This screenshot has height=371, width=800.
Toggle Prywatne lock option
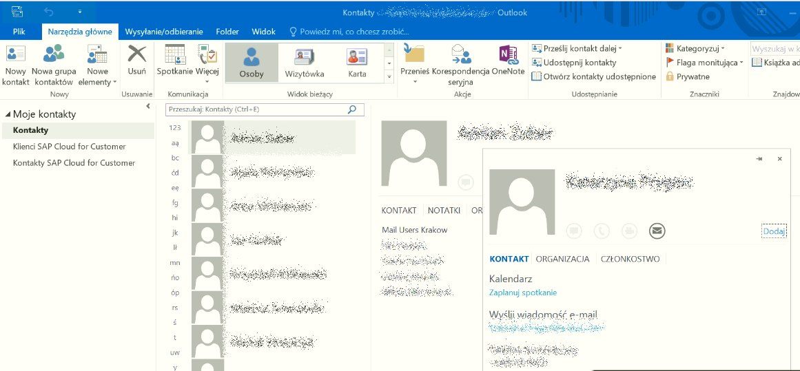(687, 76)
